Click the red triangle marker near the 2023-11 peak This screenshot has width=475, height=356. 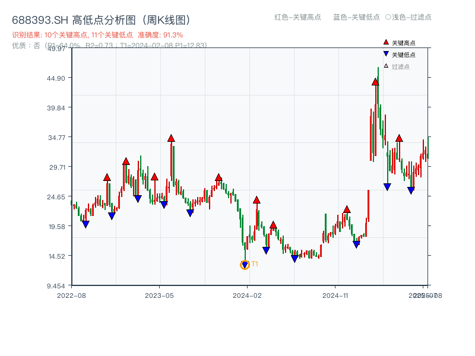click(218, 176)
